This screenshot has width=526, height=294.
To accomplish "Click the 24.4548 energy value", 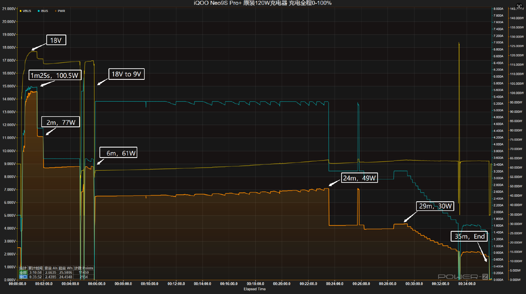I will pyautogui.click(x=66, y=277).
